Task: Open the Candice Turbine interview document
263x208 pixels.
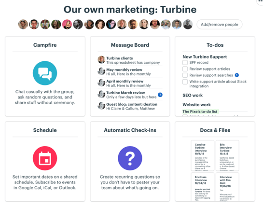Action: [203, 155]
